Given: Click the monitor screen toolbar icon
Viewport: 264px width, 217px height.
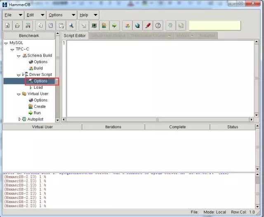Looking at the screenshot, I should click(94, 26).
